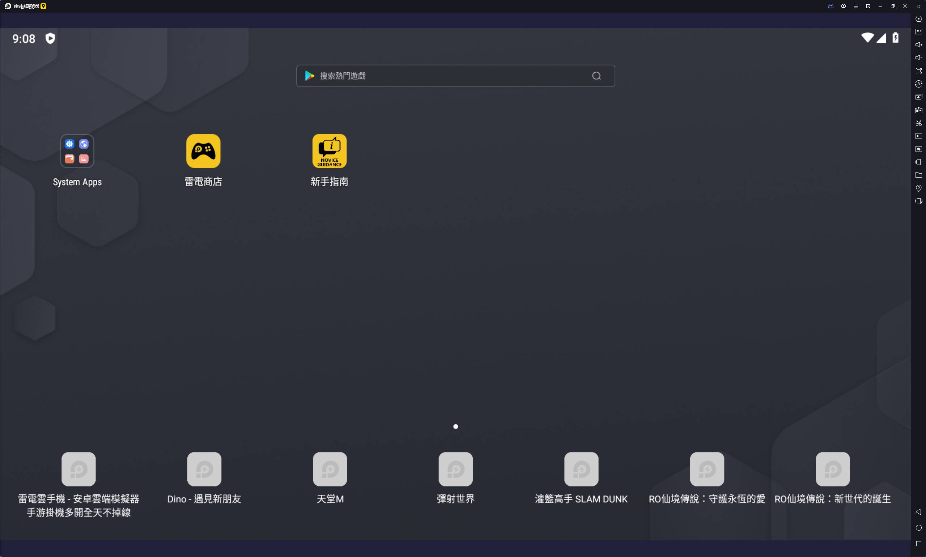This screenshot has height=557, width=926.
Task: Open the virtual location pin icon
Action: click(918, 188)
